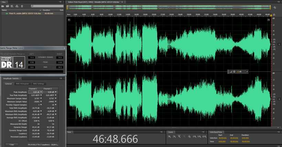
Task: Click Zoom to Selection icon in Zoom panel
Action: 205,137
